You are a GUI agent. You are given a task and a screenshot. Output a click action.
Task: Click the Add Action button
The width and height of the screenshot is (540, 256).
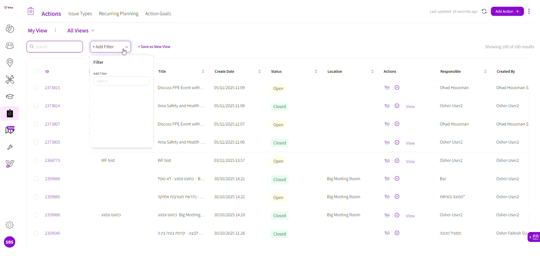(x=507, y=11)
